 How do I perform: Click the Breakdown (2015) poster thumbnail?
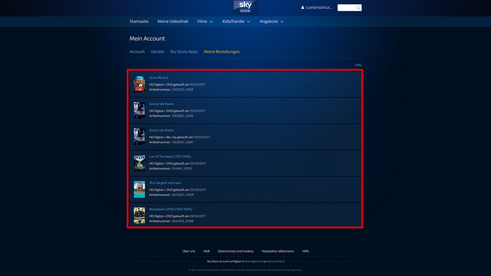tap(139, 215)
